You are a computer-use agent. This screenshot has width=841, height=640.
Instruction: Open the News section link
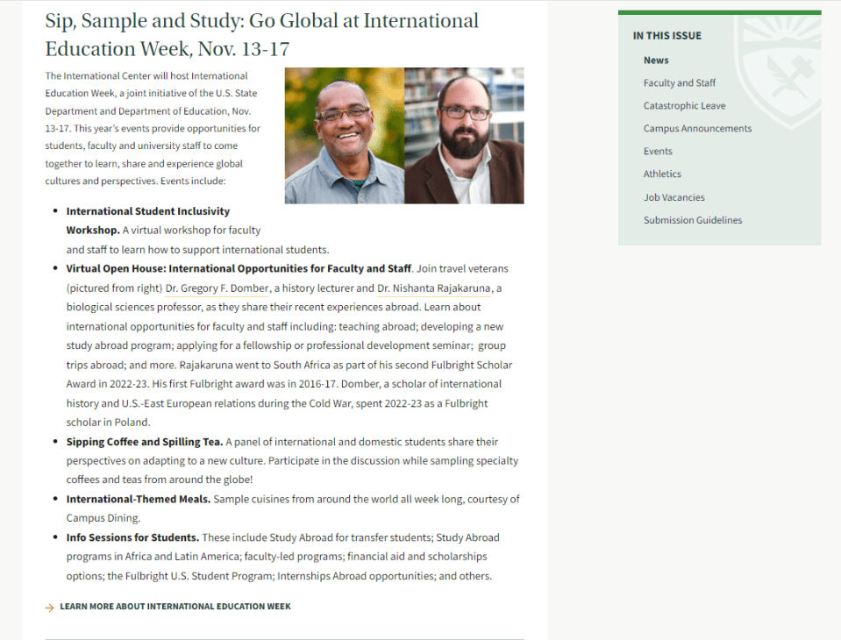pyautogui.click(x=656, y=60)
